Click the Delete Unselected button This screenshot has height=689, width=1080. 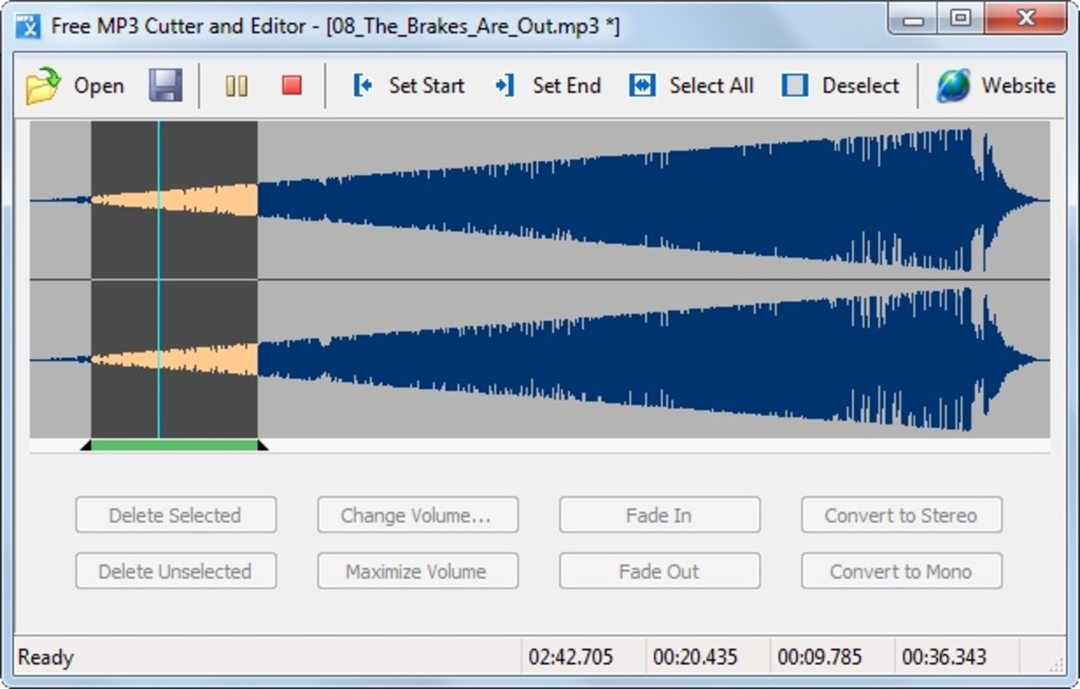pyautogui.click(x=176, y=571)
